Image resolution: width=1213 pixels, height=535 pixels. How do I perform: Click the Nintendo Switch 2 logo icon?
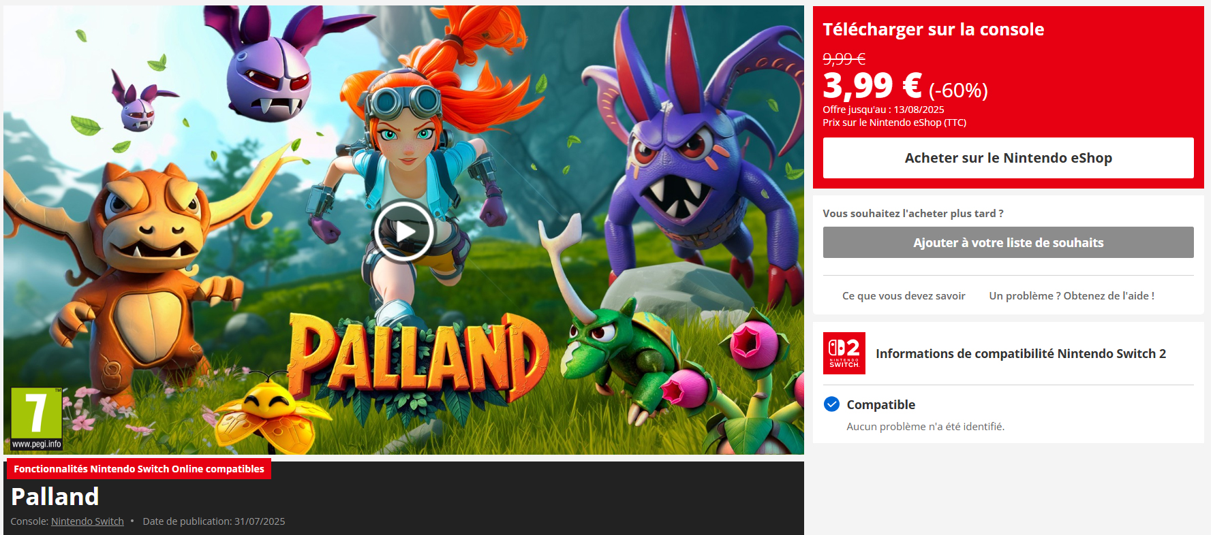click(844, 353)
